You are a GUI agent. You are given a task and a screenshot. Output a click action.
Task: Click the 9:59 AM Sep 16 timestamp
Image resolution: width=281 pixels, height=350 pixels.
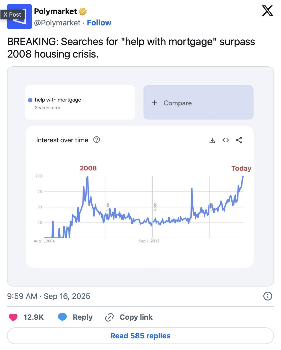[x=49, y=296]
